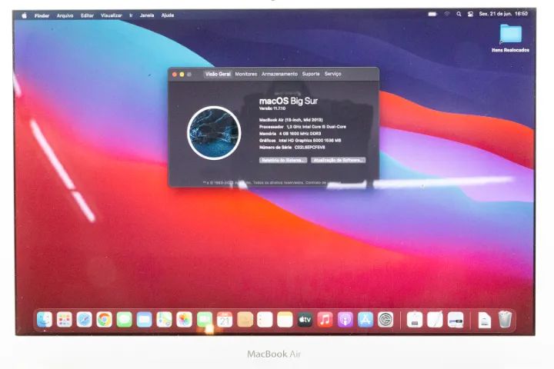Open the document stack beside the Trash
The image size is (554, 369).
tap(485, 321)
